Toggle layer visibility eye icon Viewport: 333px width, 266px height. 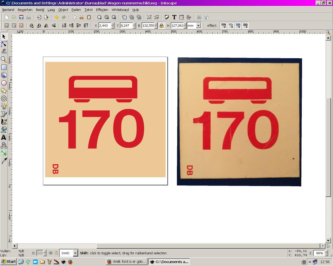tap(51, 253)
